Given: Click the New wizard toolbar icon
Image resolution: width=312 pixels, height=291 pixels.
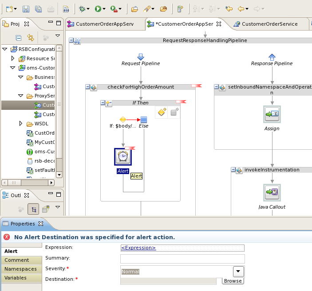Looking at the screenshot, I should click(9, 9).
